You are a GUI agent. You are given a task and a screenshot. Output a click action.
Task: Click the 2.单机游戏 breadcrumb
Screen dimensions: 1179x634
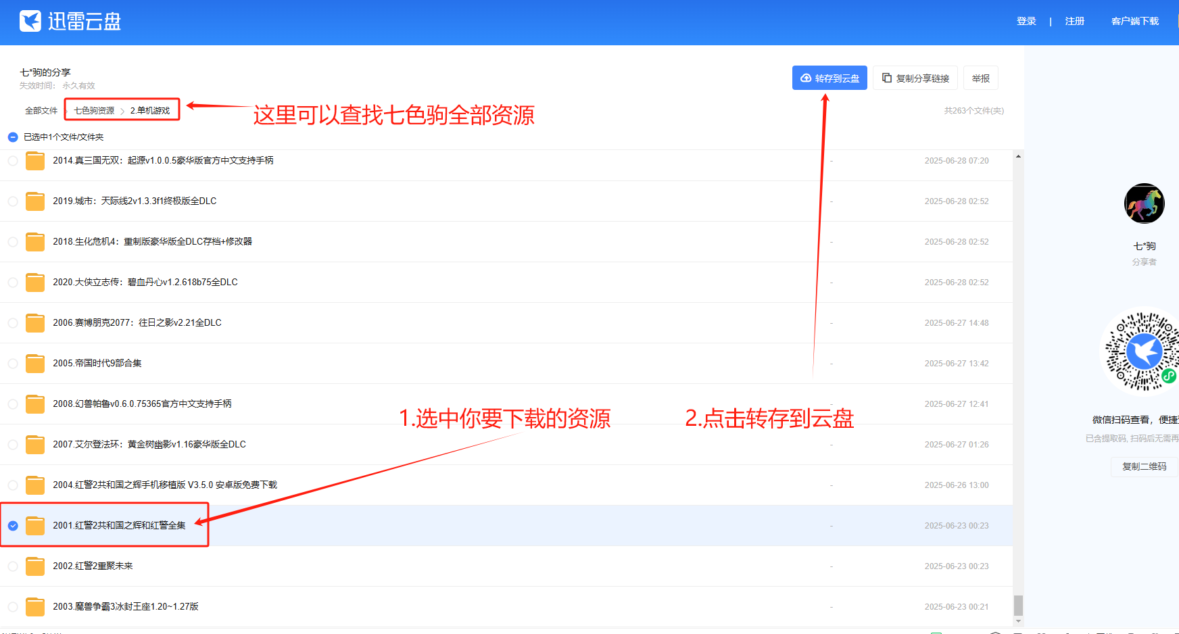pyautogui.click(x=150, y=111)
